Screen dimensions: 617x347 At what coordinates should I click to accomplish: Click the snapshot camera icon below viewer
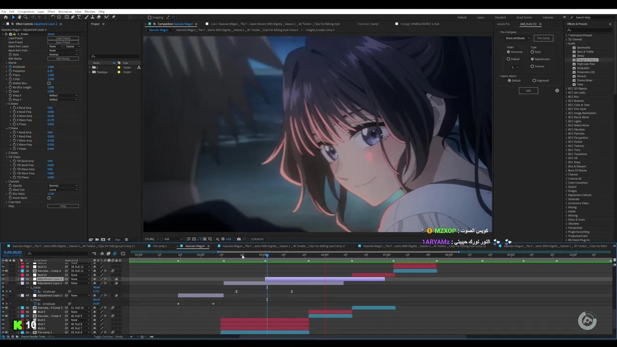click(x=239, y=239)
